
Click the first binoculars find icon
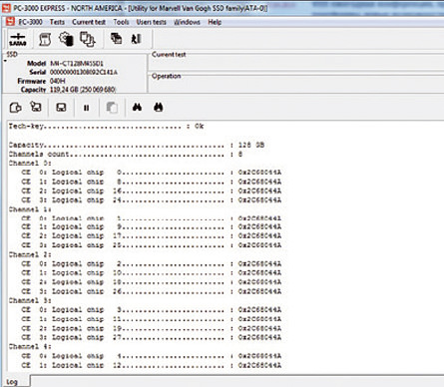137,107
